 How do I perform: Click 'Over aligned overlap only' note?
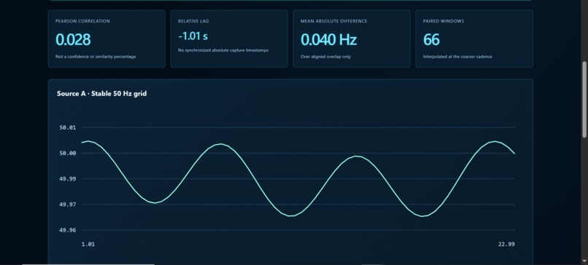click(x=325, y=57)
